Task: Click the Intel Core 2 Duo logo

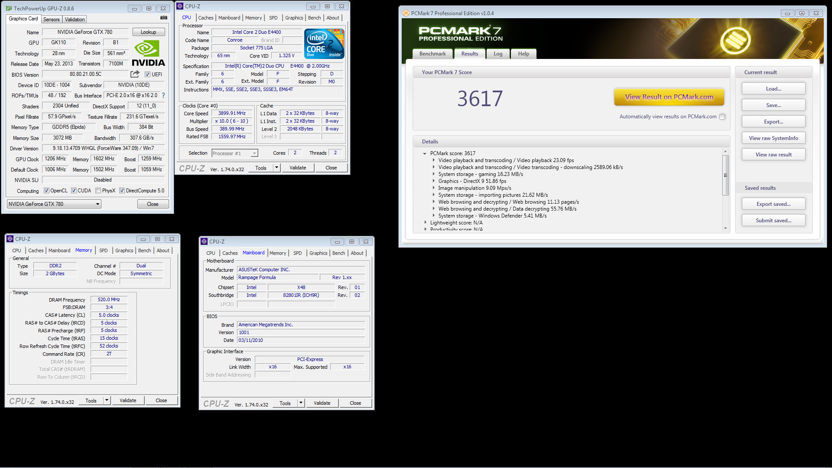Action: coord(324,43)
